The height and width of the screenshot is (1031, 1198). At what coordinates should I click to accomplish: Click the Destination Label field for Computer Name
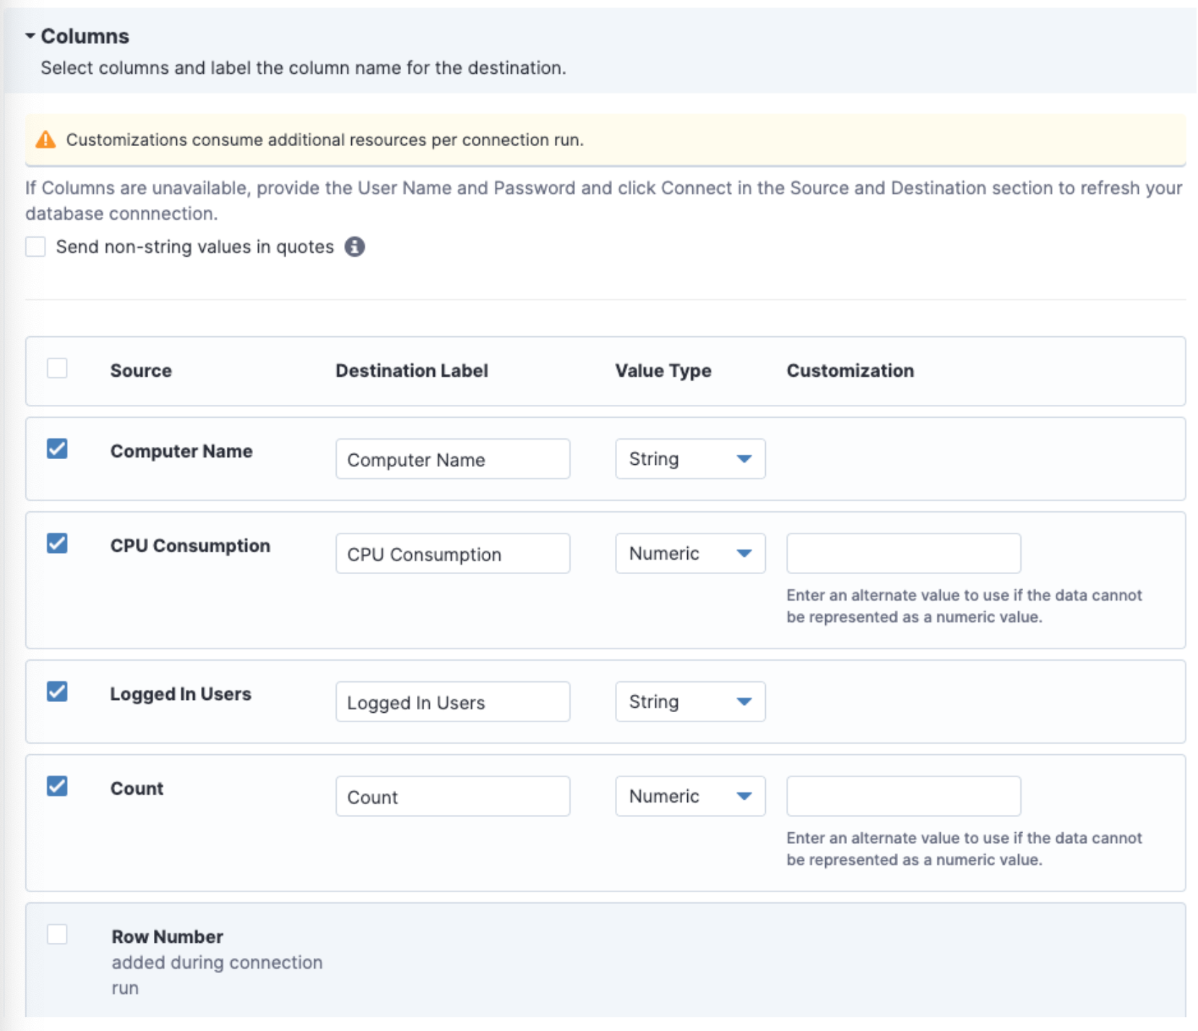[452, 458]
